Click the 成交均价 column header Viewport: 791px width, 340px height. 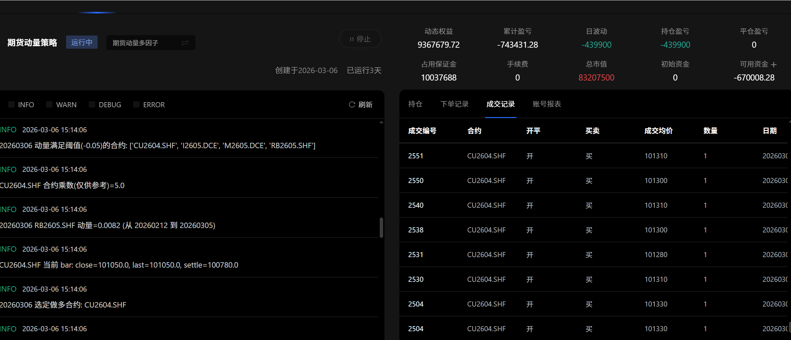pyautogui.click(x=659, y=131)
